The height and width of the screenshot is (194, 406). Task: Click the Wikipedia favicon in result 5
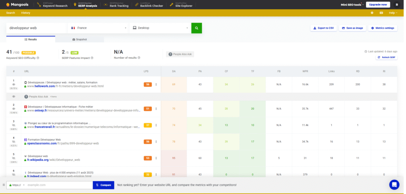[x=26, y=156]
